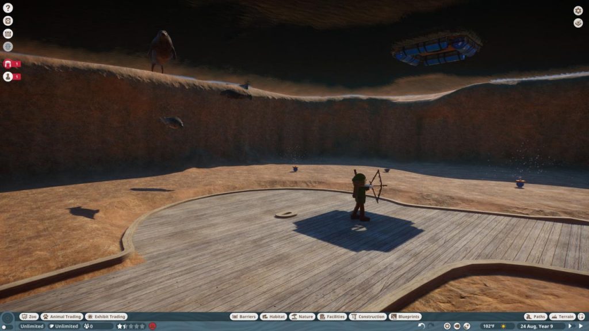This screenshot has width=589, height=331.
Task: Open the Terrain tool
Action: click(x=563, y=317)
